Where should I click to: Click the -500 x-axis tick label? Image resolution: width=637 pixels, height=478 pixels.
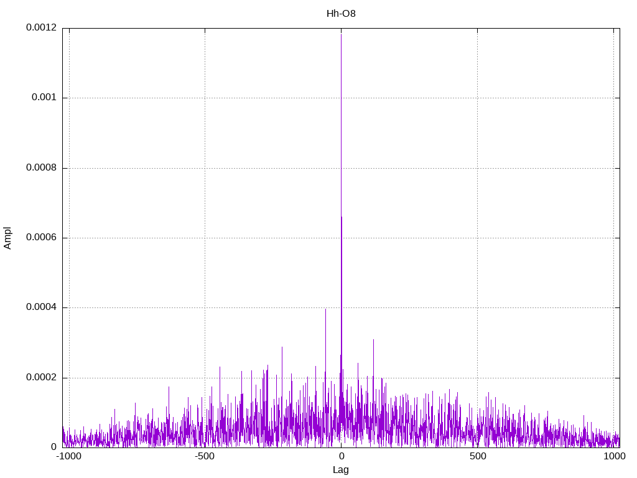click(205, 456)
